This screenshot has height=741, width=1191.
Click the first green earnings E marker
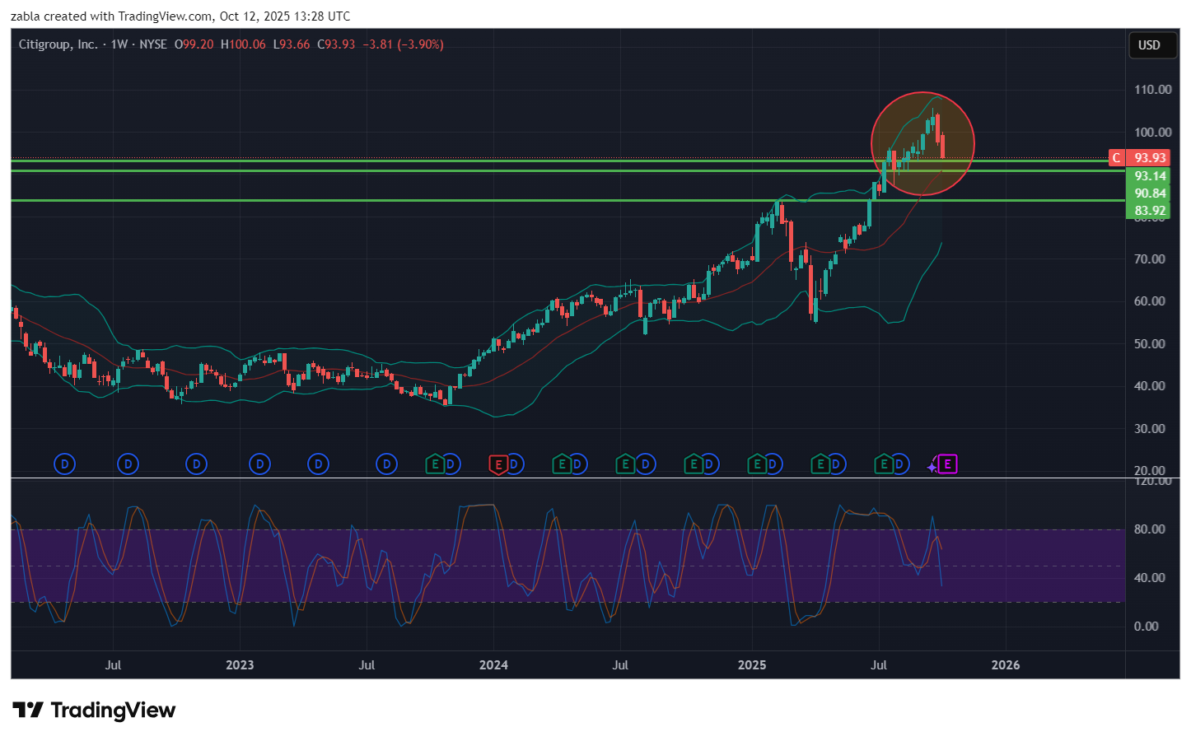[435, 464]
